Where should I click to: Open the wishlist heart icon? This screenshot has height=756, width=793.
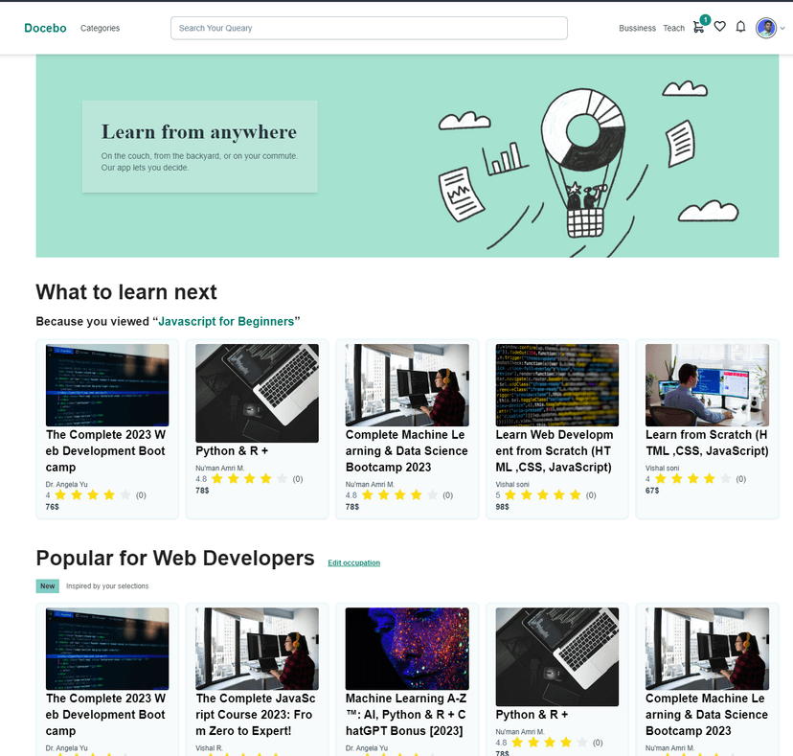(720, 28)
